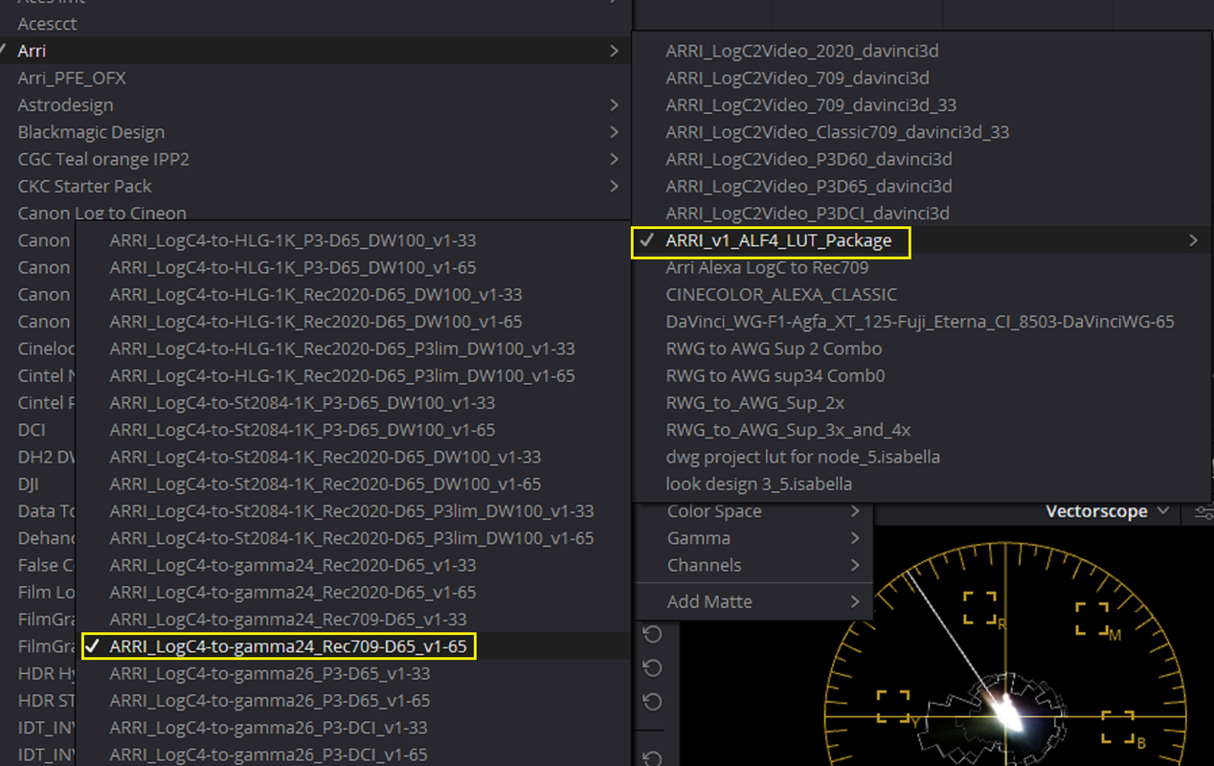Open the Gamma menu entry
The height and width of the screenshot is (766, 1214).
pyautogui.click(x=753, y=538)
